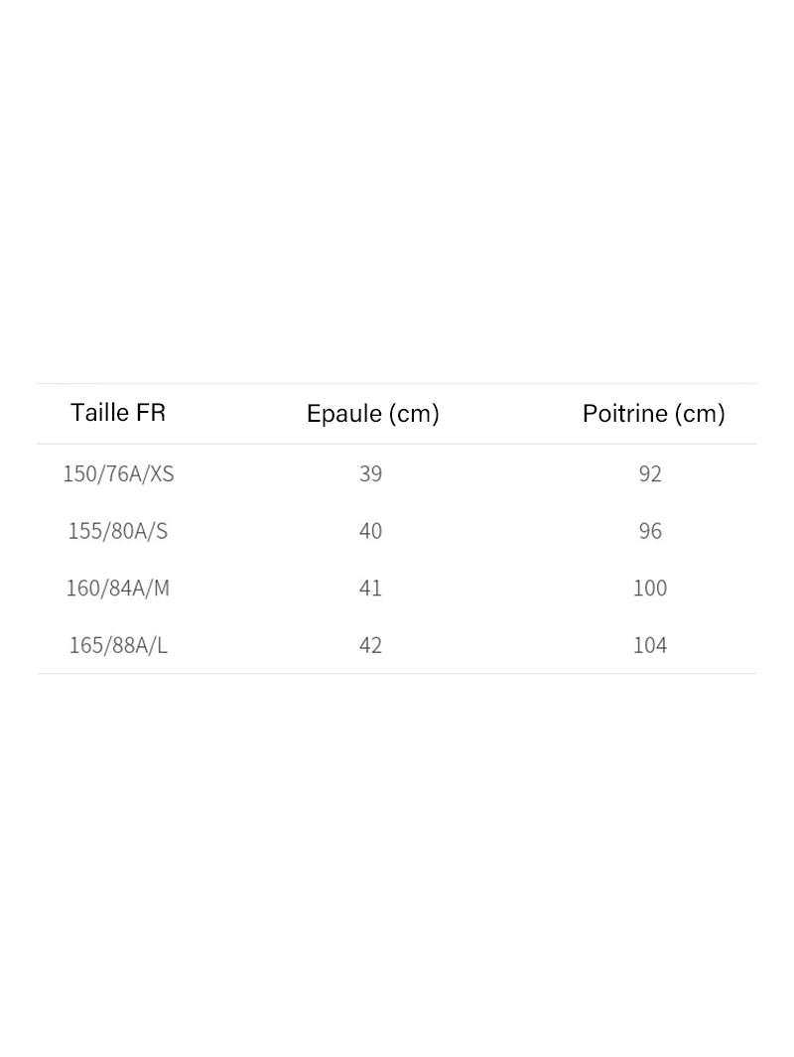794x1057 pixels.
Task: Click the Taille FR column header
Action: click(118, 413)
